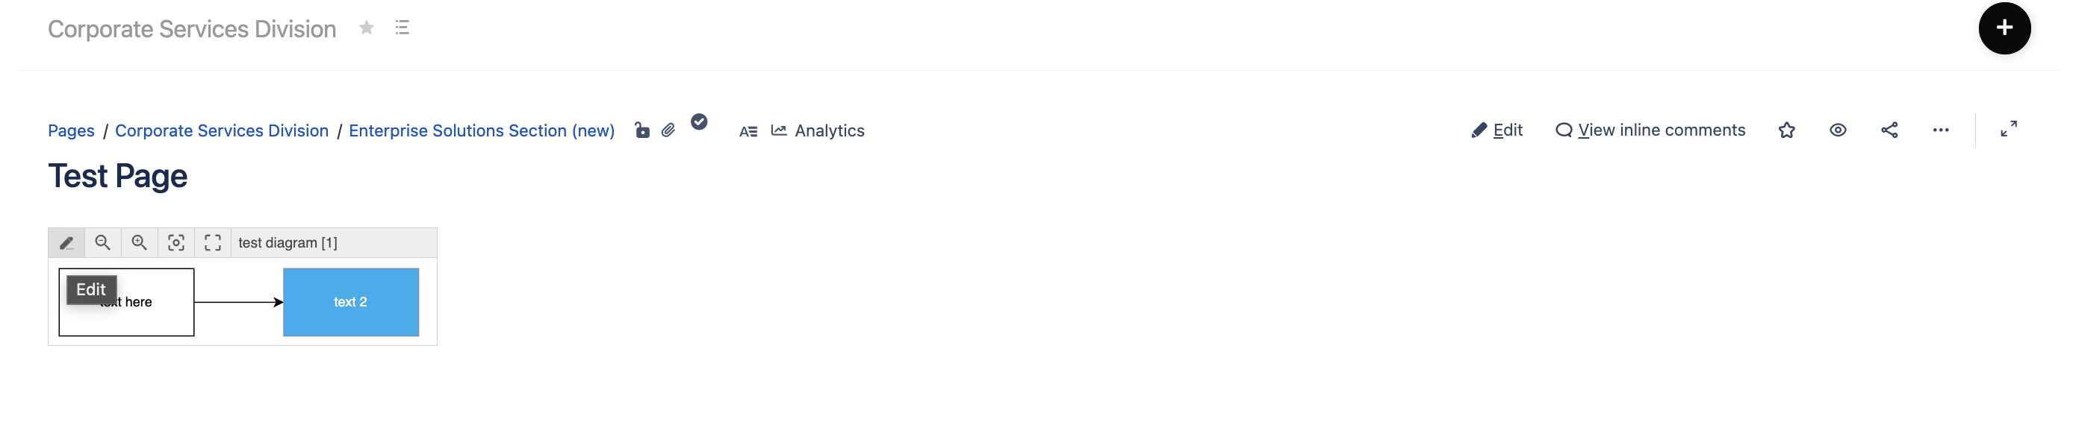Click the black create plus button
This screenshot has height=428, width=2073.
tap(2004, 28)
